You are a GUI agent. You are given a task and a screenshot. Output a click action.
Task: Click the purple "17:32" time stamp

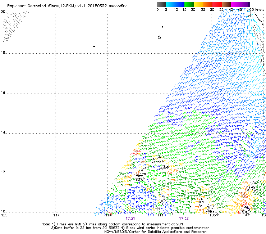click(x=184, y=218)
